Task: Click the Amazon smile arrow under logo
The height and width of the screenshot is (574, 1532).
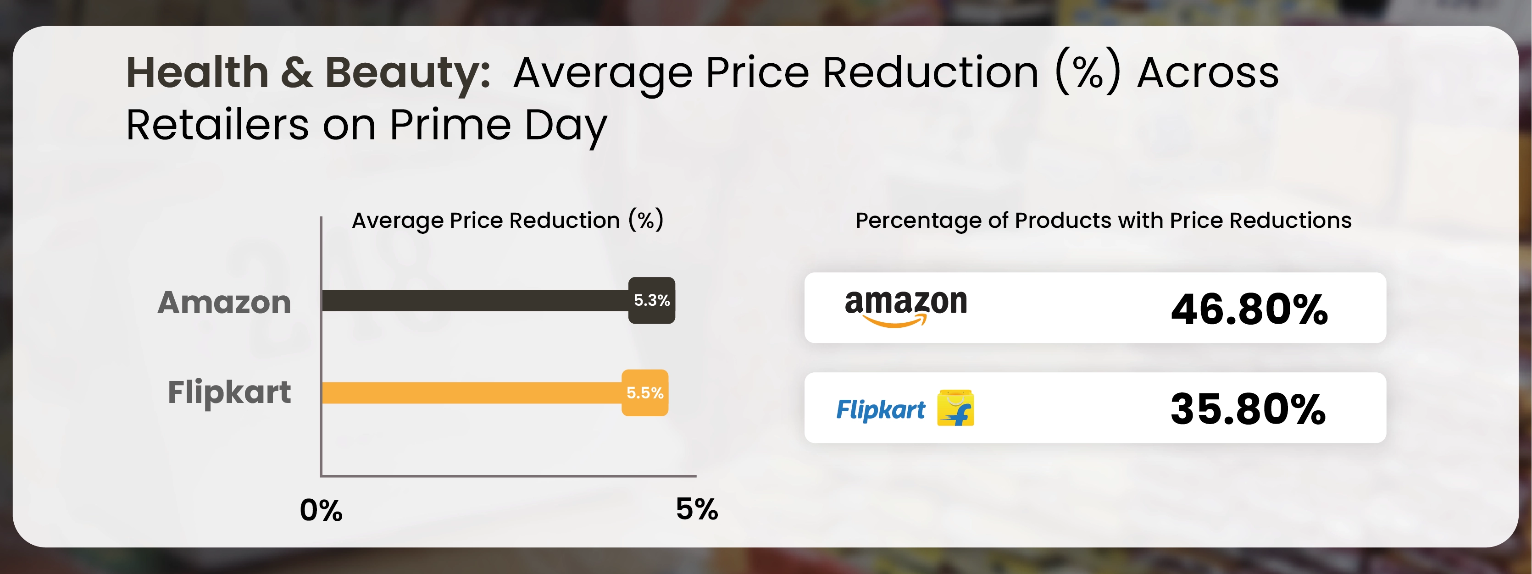Action: [x=894, y=322]
